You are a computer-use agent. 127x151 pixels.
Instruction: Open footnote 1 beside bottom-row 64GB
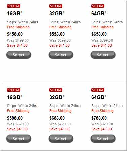tap(105, 96)
